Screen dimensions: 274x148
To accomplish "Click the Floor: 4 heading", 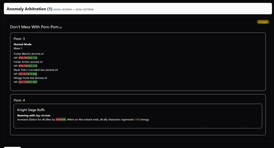I will pyautogui.click(x=19, y=100).
